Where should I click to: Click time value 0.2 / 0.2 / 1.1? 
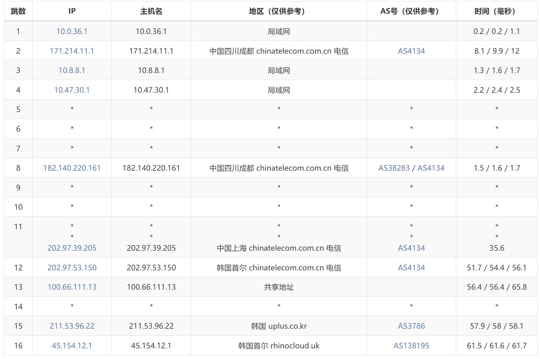(x=497, y=31)
